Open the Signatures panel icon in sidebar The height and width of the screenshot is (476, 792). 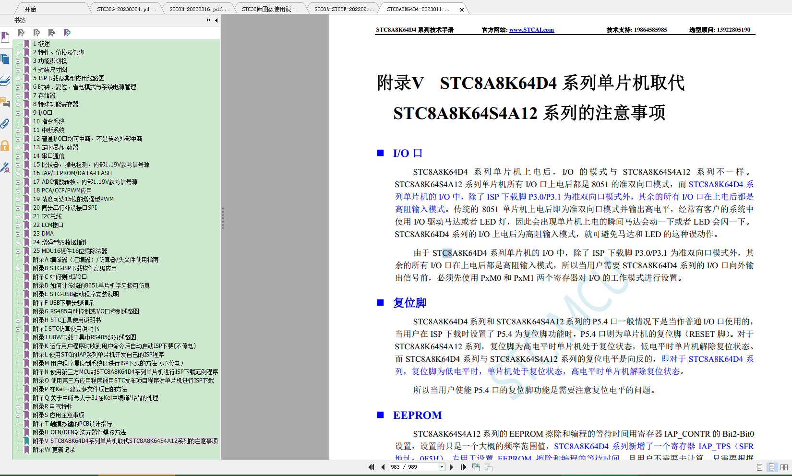point(5,167)
